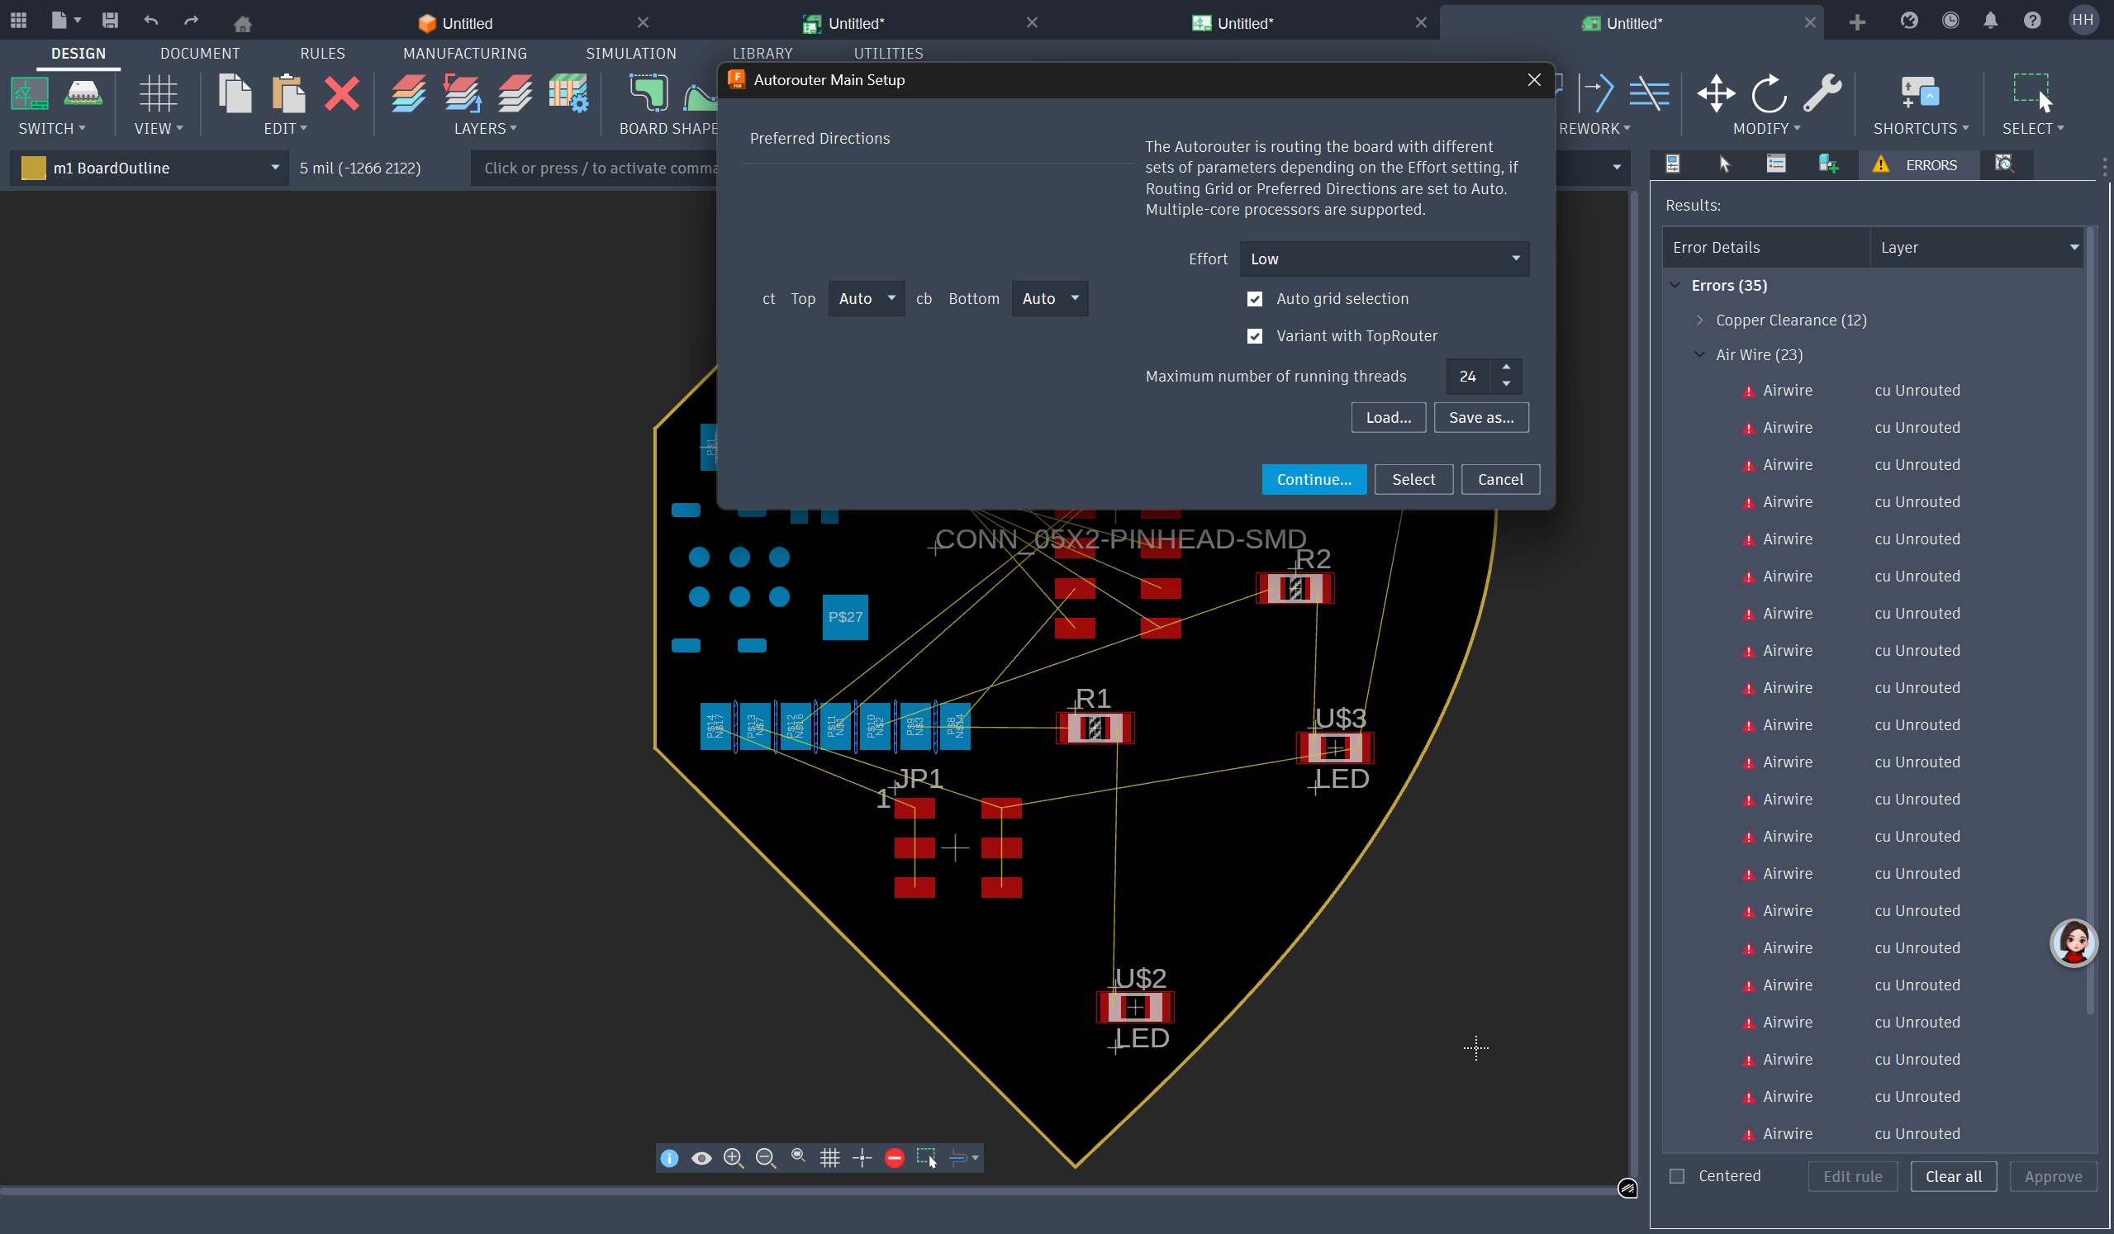The image size is (2114, 1234).
Task: Click the red delete X icon
Action: tap(341, 93)
